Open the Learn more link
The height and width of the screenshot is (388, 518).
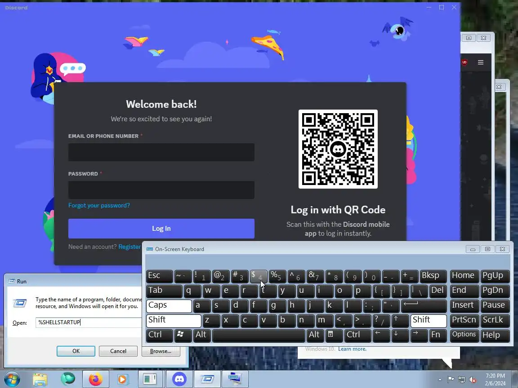coord(352,349)
